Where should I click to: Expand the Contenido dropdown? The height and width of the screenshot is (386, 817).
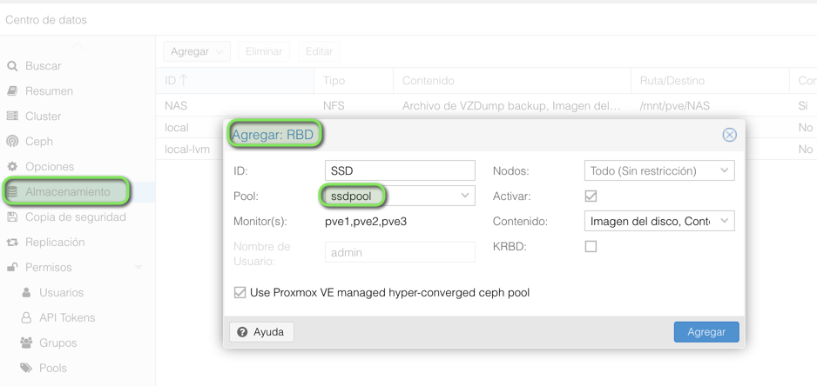tap(724, 222)
